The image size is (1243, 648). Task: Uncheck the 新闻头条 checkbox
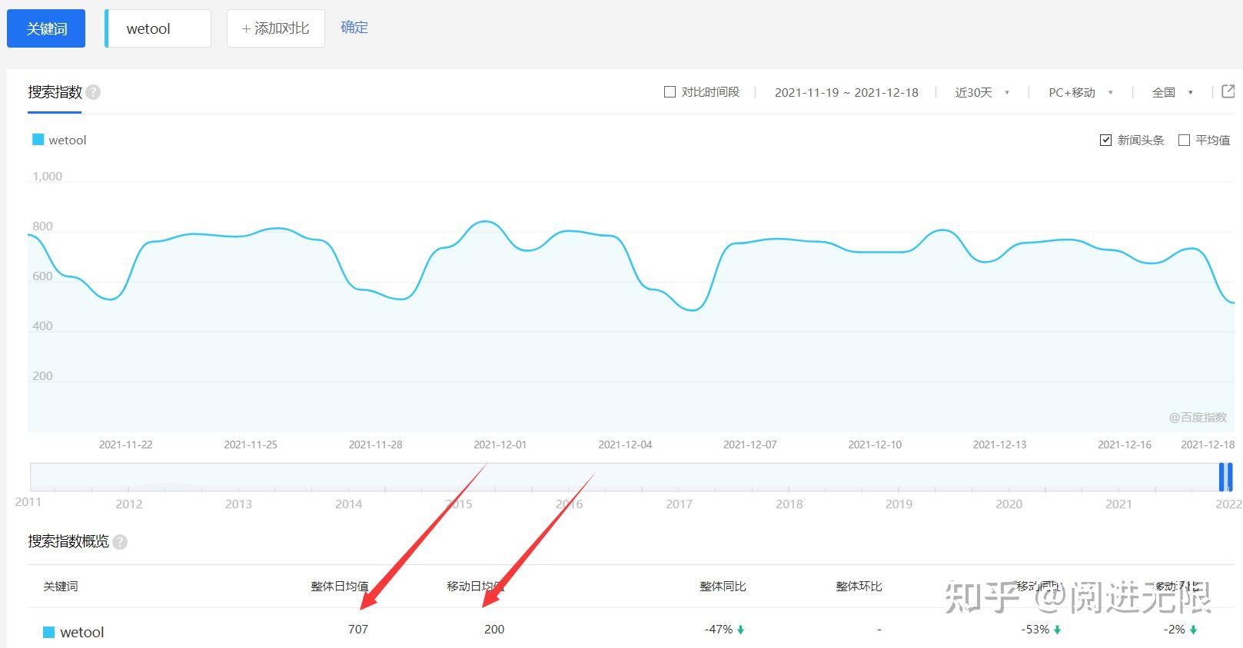click(1106, 141)
